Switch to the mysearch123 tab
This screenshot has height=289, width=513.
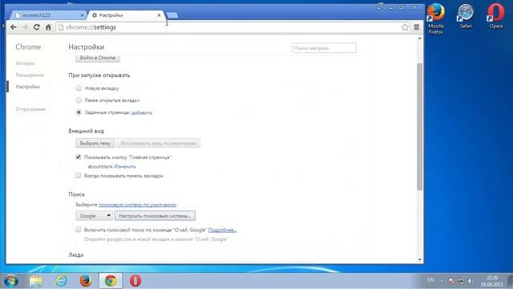(x=48, y=15)
